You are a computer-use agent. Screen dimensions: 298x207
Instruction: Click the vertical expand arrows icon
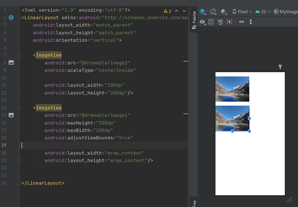click(250, 22)
